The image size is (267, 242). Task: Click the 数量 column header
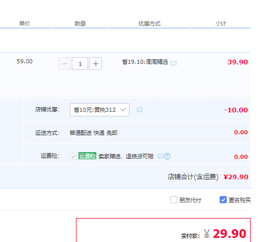80,23
